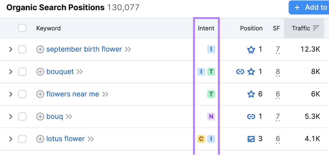Toggle the select-all checkbox in header
Viewport: 329px width, 155px height.
(x=22, y=28)
